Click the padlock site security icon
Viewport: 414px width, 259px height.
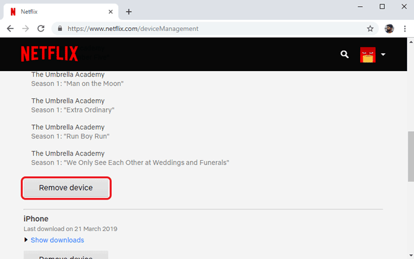[x=60, y=28]
